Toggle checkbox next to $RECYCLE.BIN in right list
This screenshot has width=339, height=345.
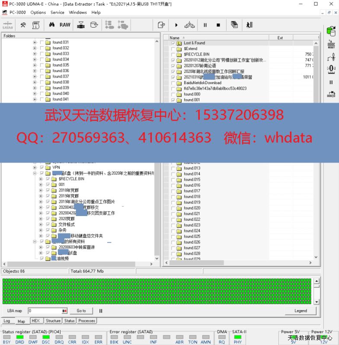pyautogui.click(x=173, y=54)
